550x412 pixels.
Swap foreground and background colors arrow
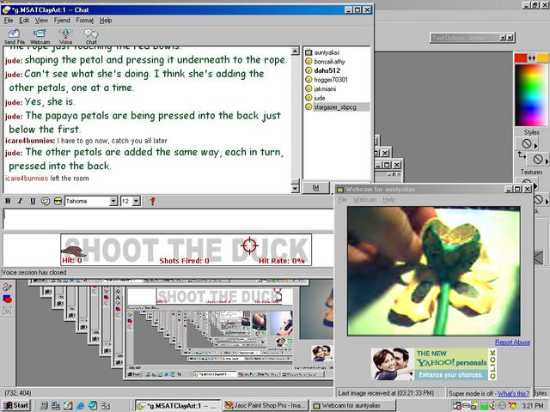pos(531,58)
